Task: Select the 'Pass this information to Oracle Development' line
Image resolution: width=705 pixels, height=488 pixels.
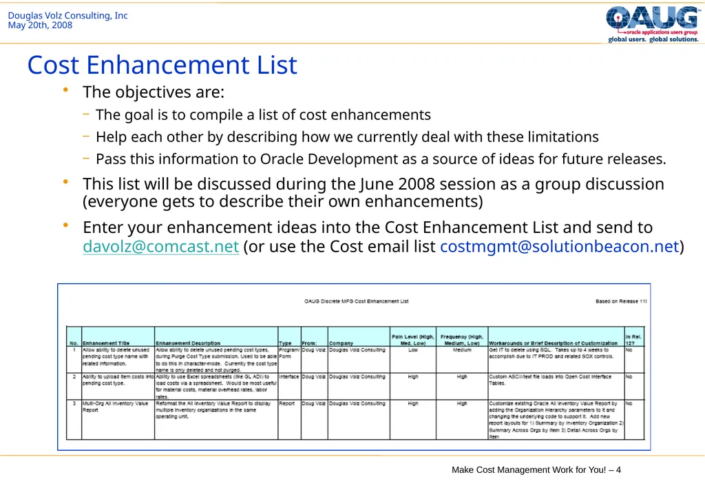Action: [381, 159]
